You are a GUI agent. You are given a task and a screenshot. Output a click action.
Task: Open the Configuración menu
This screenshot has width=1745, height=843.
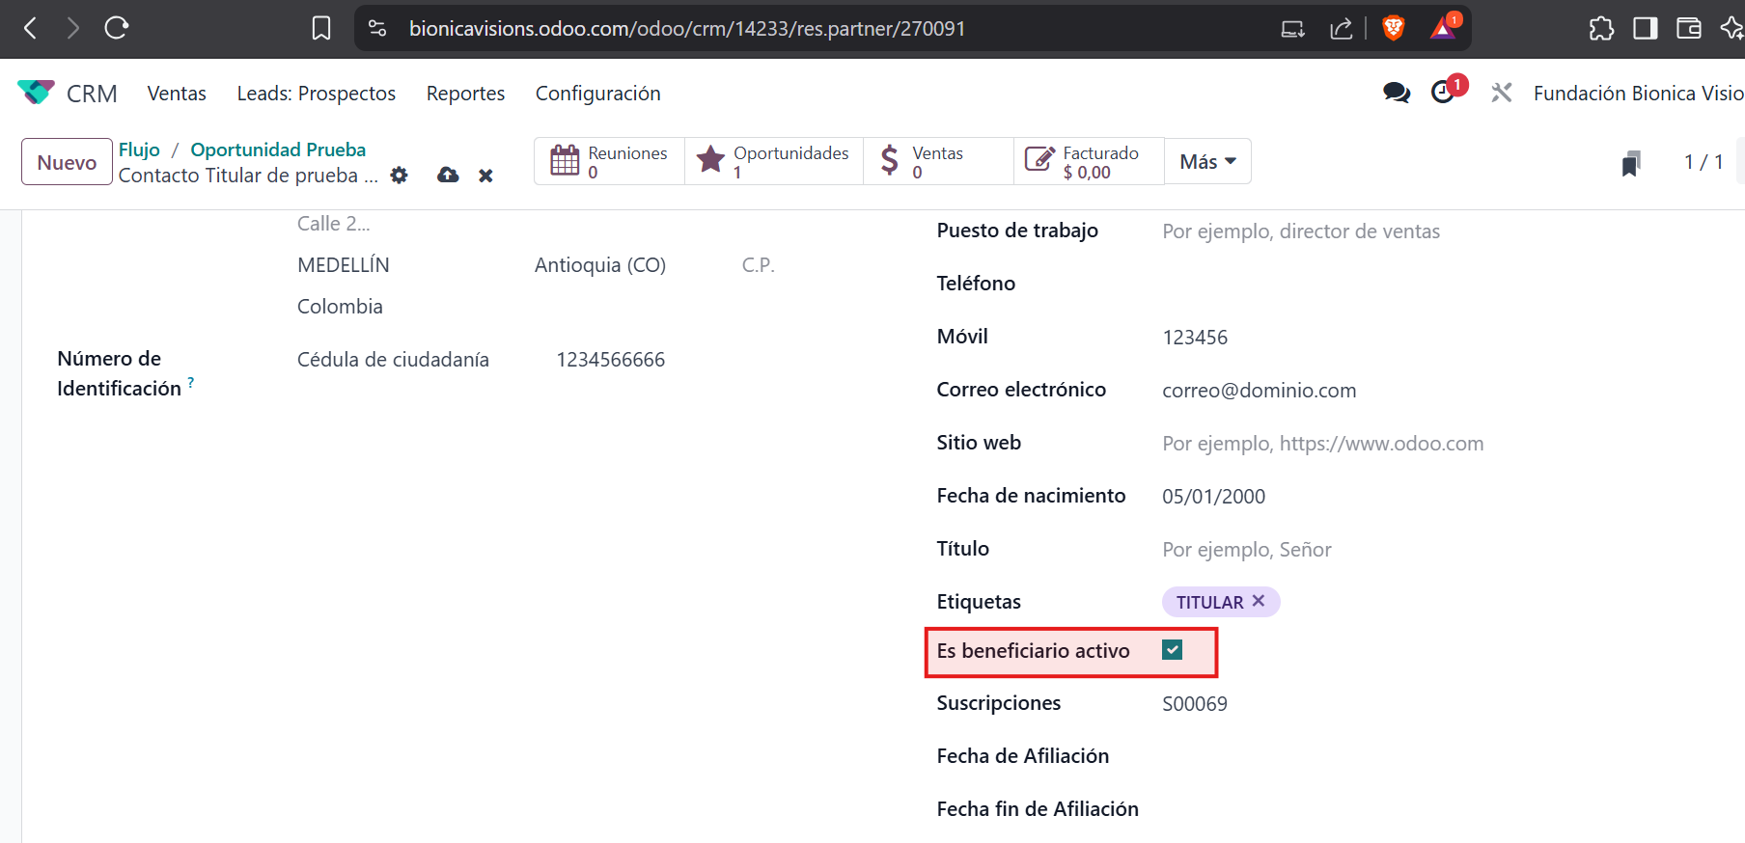pos(597,94)
